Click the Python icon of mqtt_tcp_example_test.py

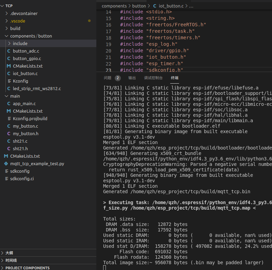tap(6, 164)
